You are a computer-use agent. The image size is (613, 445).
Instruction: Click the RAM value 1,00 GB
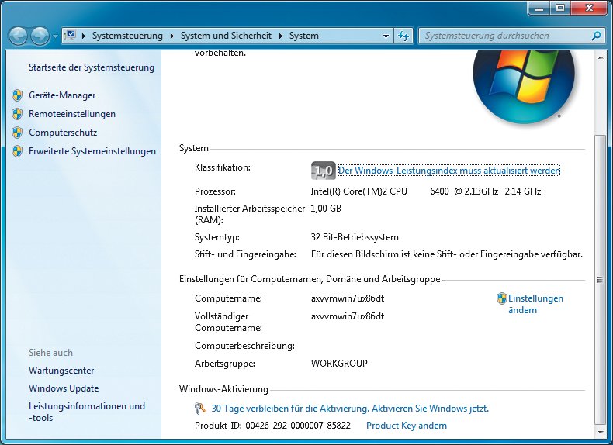[x=326, y=209]
